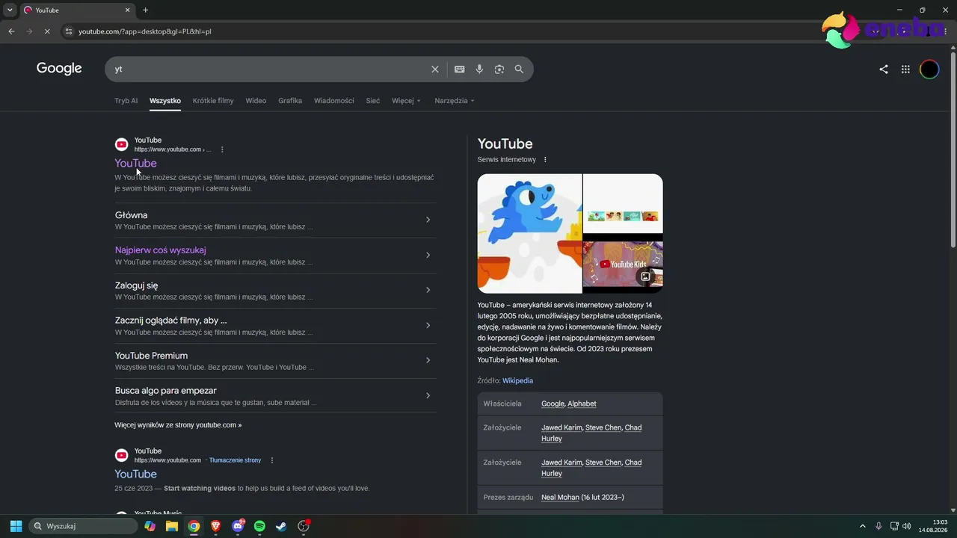Open the Google account avatar menu

click(x=929, y=69)
